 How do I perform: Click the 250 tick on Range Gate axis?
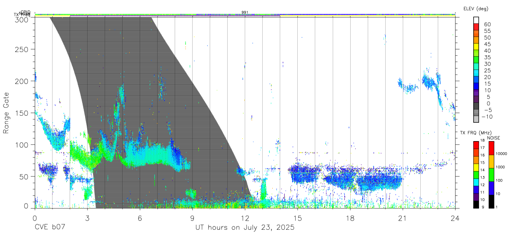22,49
